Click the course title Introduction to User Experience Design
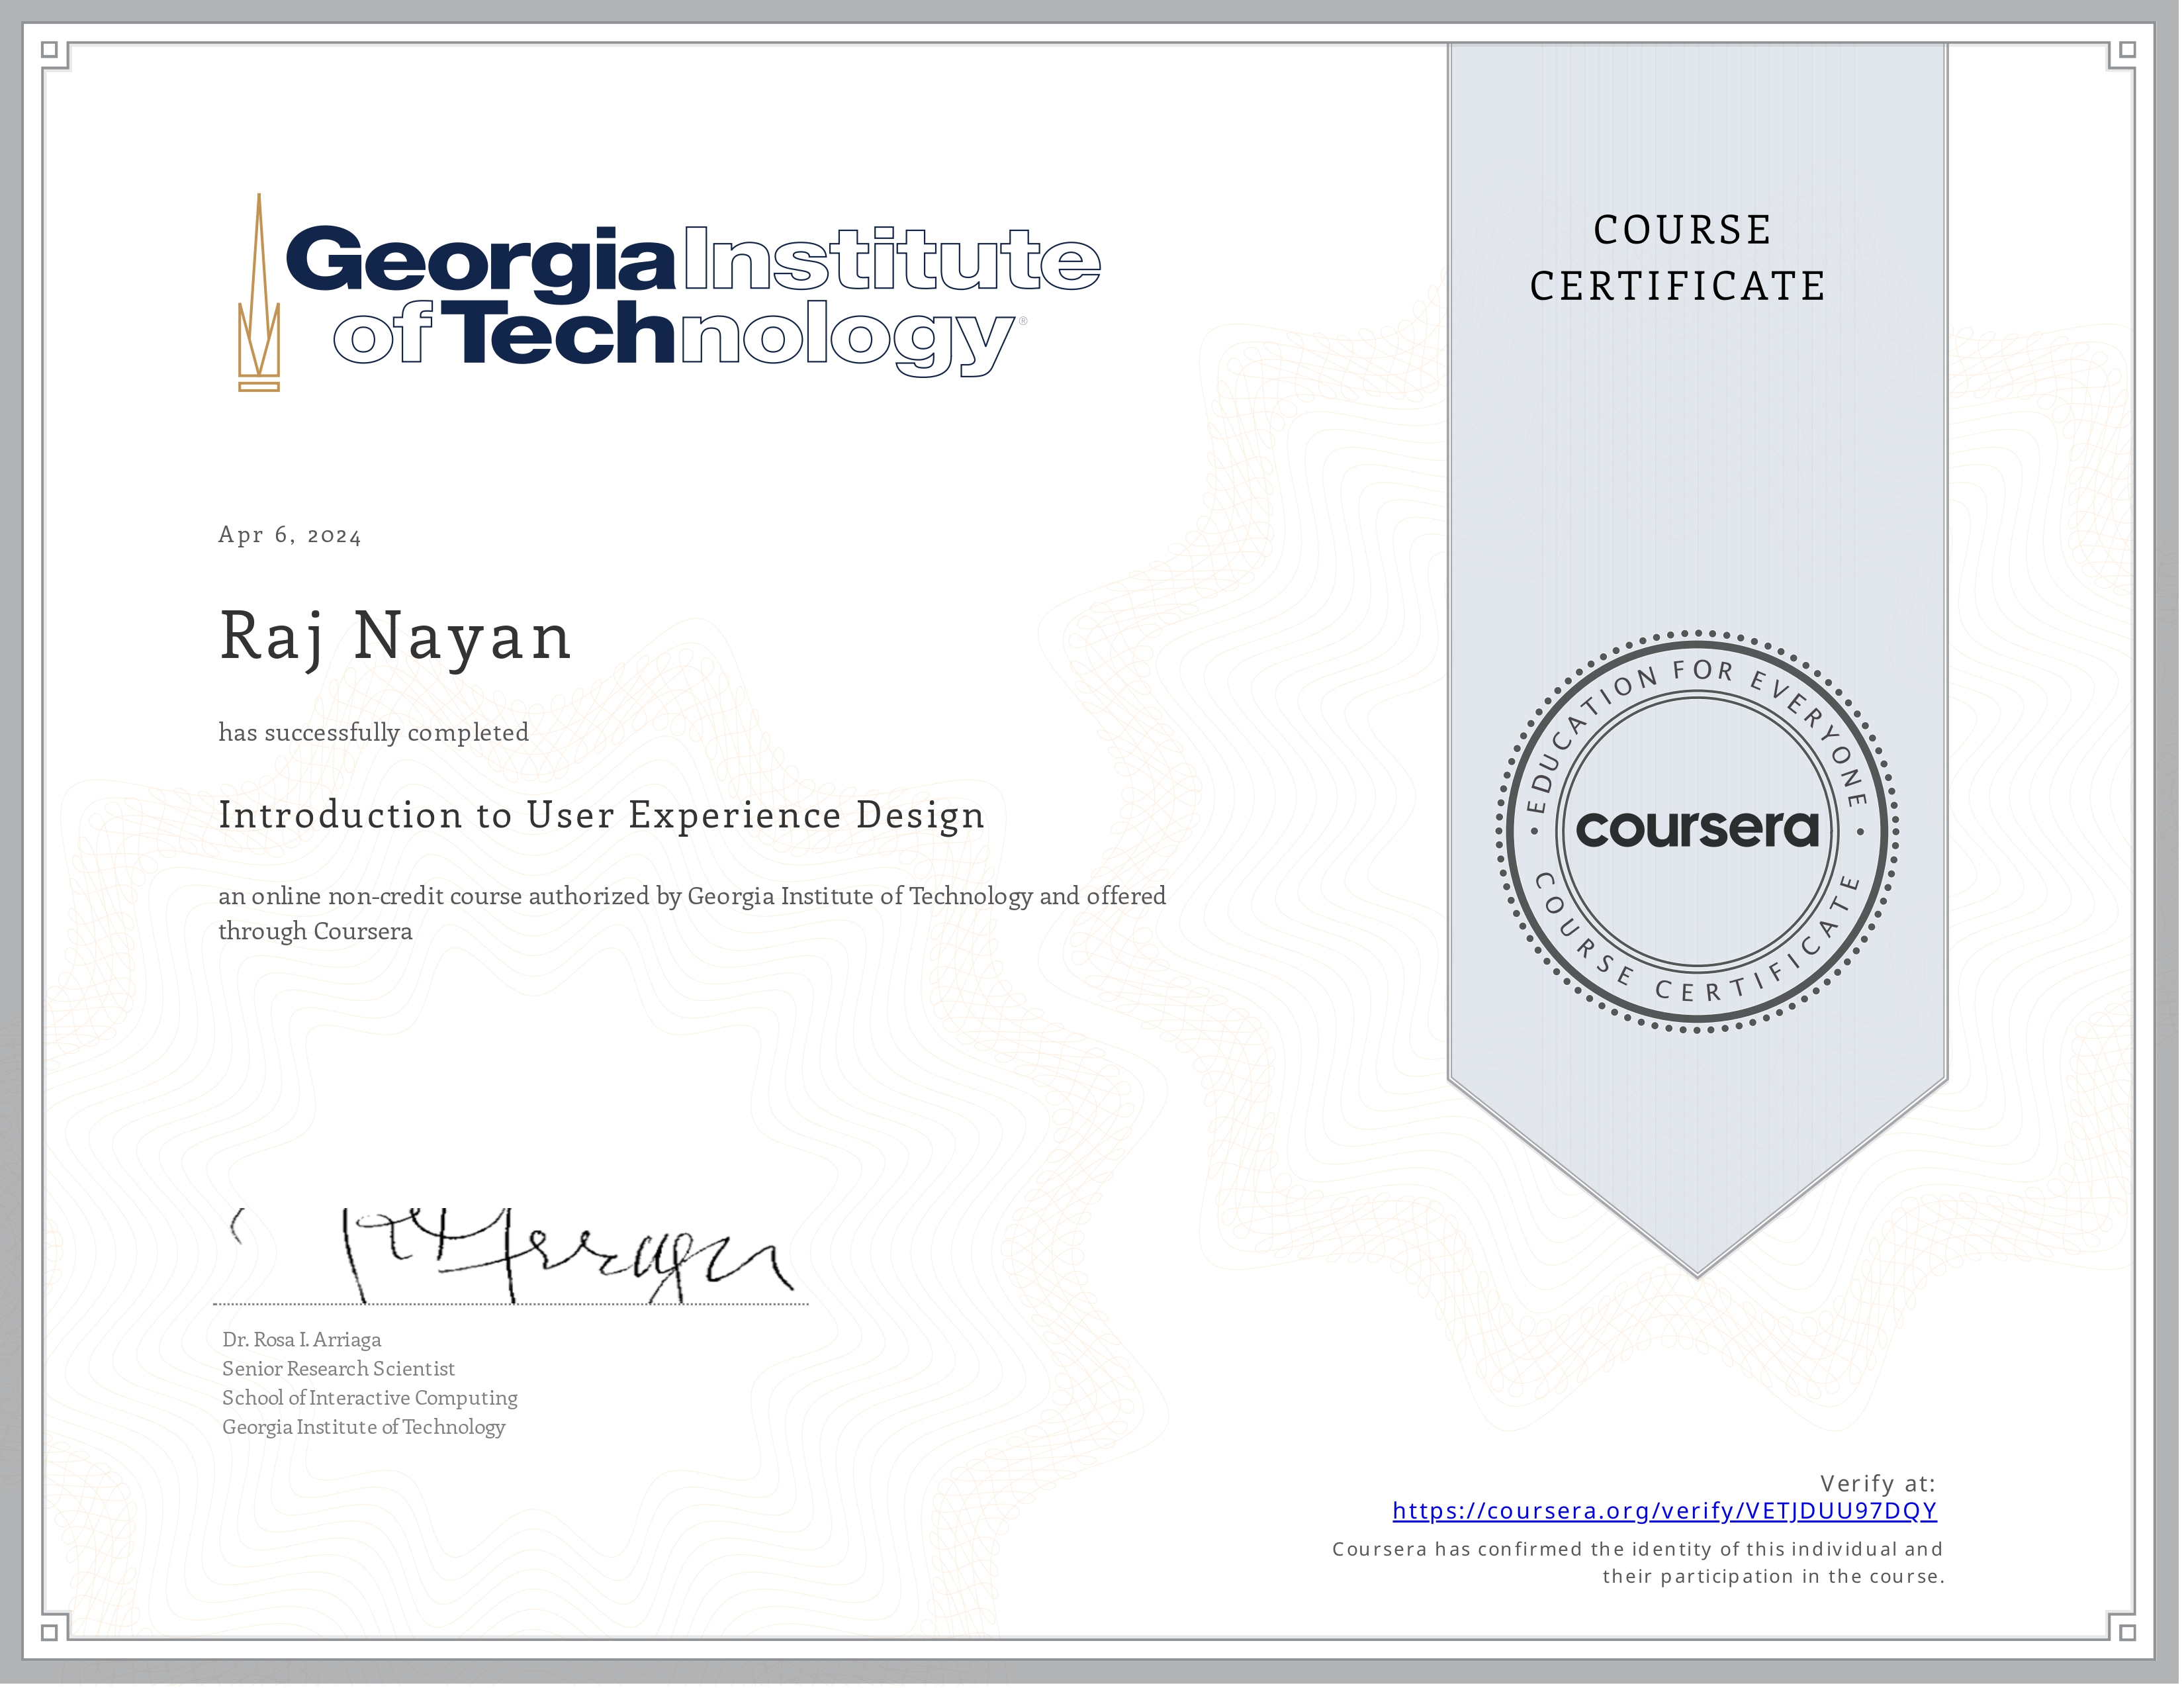 602,816
